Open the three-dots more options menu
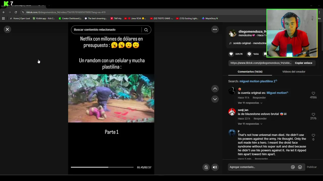 215,29
